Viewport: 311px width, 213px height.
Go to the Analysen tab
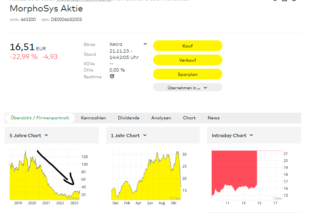(161, 118)
